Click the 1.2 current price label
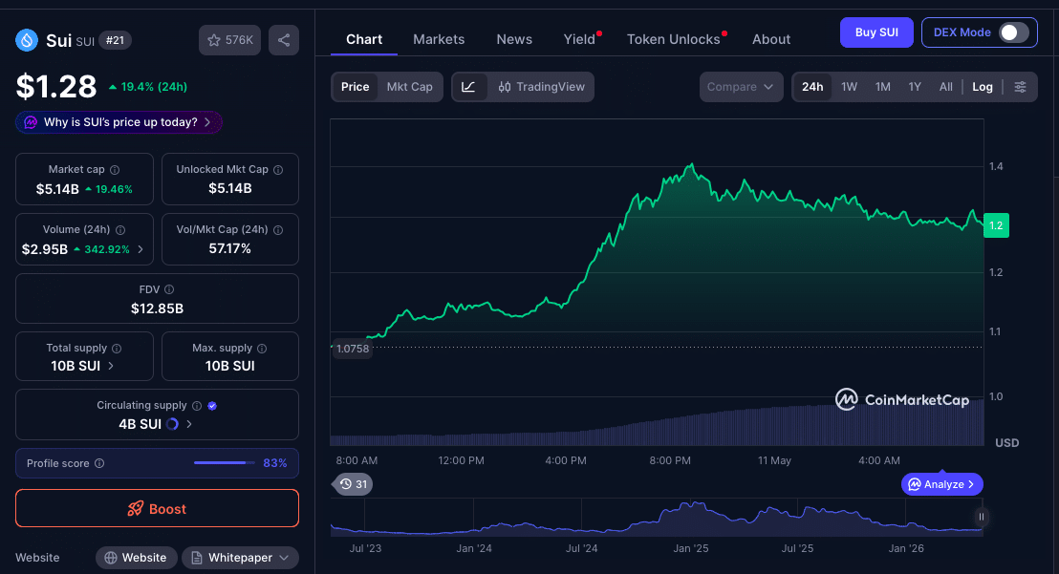The image size is (1059, 574). tap(996, 225)
